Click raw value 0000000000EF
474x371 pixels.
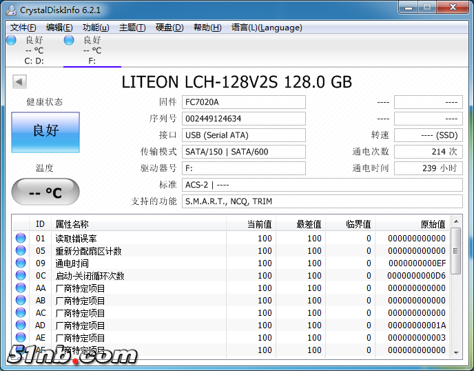418,263
